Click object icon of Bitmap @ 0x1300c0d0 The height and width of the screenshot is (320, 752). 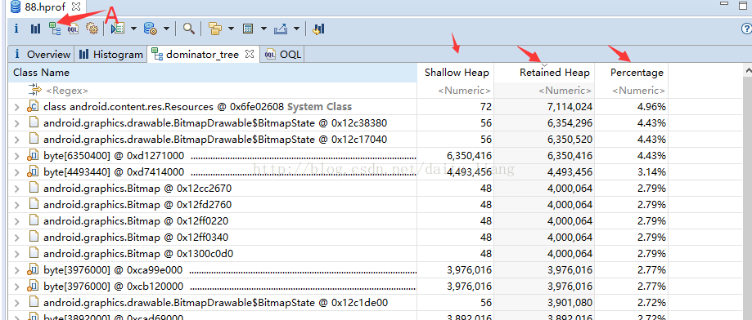point(33,253)
